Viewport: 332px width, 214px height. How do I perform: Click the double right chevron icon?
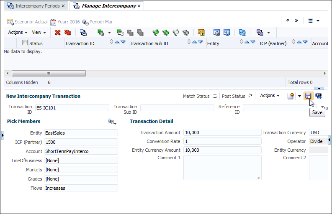296,20
